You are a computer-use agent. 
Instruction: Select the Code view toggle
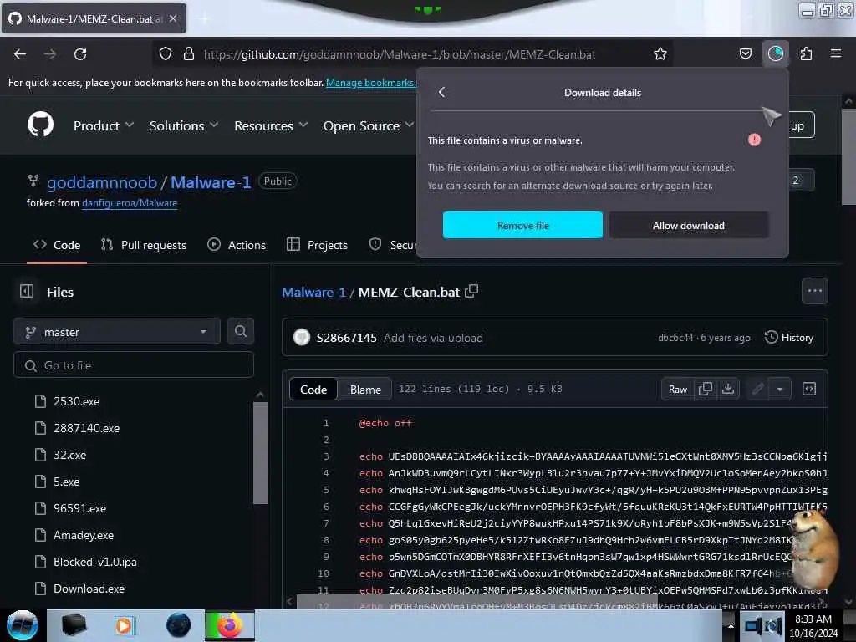pyautogui.click(x=313, y=390)
